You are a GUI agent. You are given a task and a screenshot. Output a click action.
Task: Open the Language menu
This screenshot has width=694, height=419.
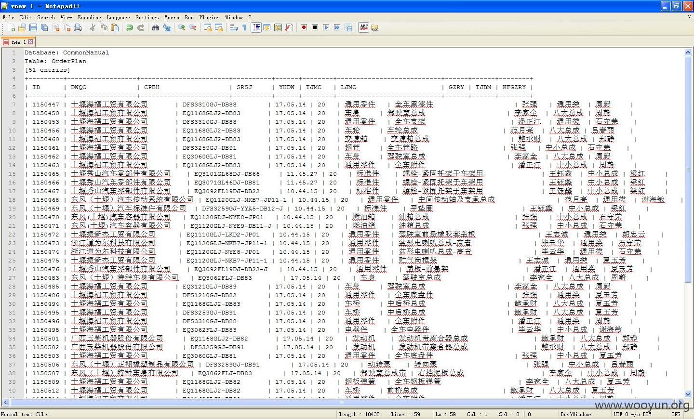[118, 17]
